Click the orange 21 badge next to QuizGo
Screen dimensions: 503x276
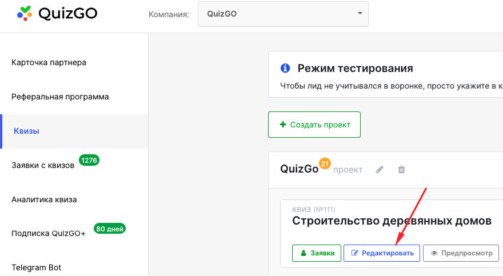click(x=325, y=164)
